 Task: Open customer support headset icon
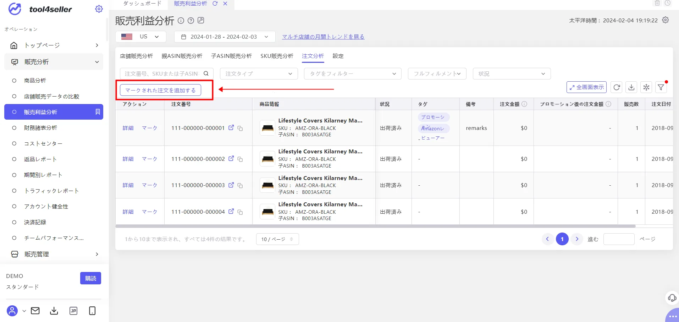(672, 298)
